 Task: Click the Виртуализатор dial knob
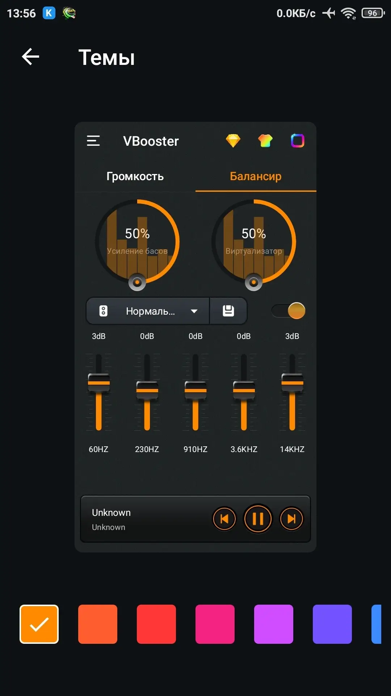pos(254,282)
